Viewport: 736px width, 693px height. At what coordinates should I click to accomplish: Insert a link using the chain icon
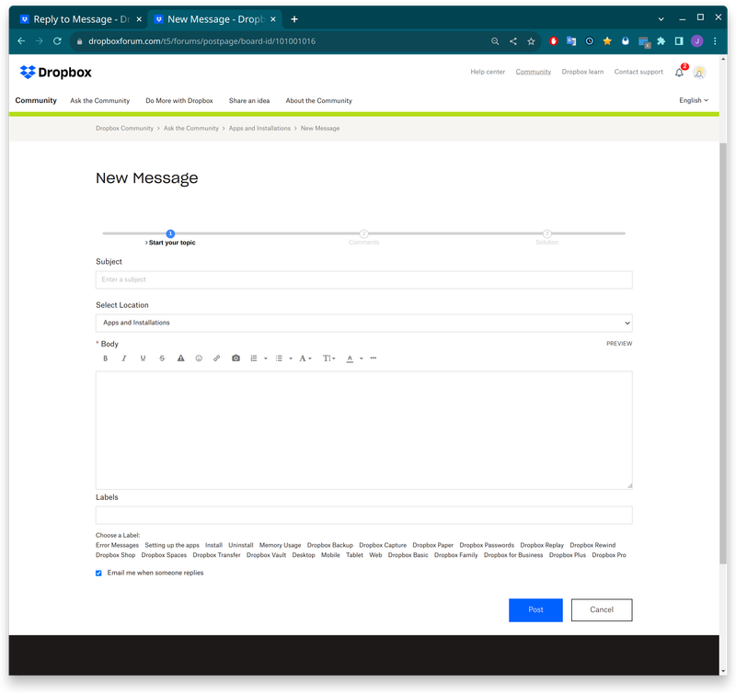(x=217, y=358)
